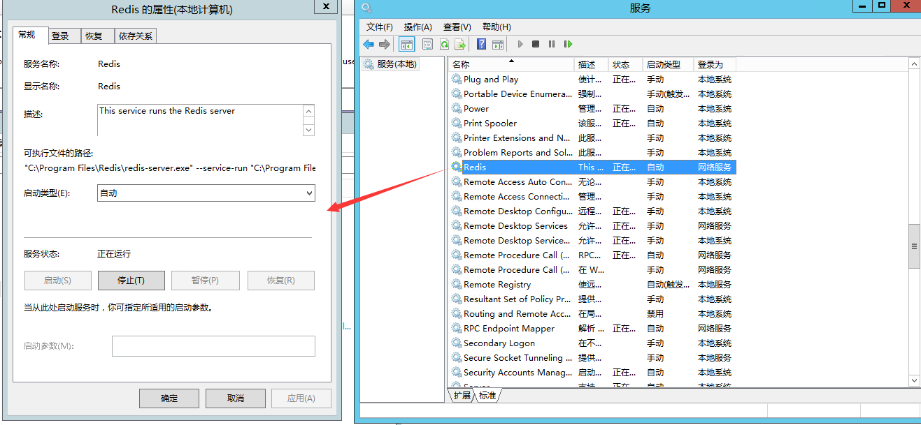Click the gear icon beside Power service

457,108
